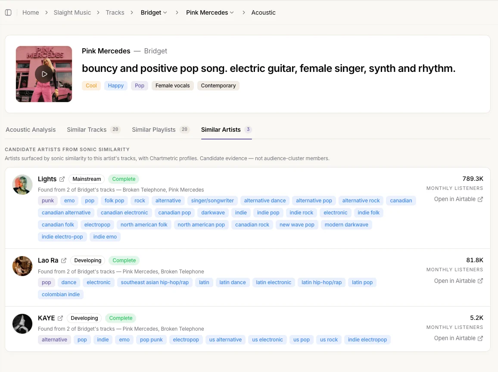
Task: Click the Female vocals tag
Action: [172, 86]
